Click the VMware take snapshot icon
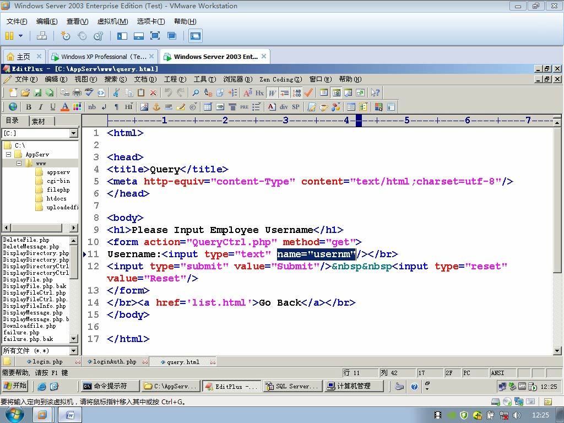This screenshot has height=423, width=564. point(65,36)
